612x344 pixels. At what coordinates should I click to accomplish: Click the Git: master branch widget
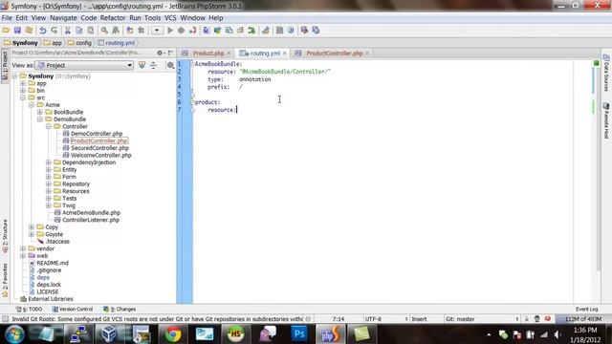tap(482, 319)
